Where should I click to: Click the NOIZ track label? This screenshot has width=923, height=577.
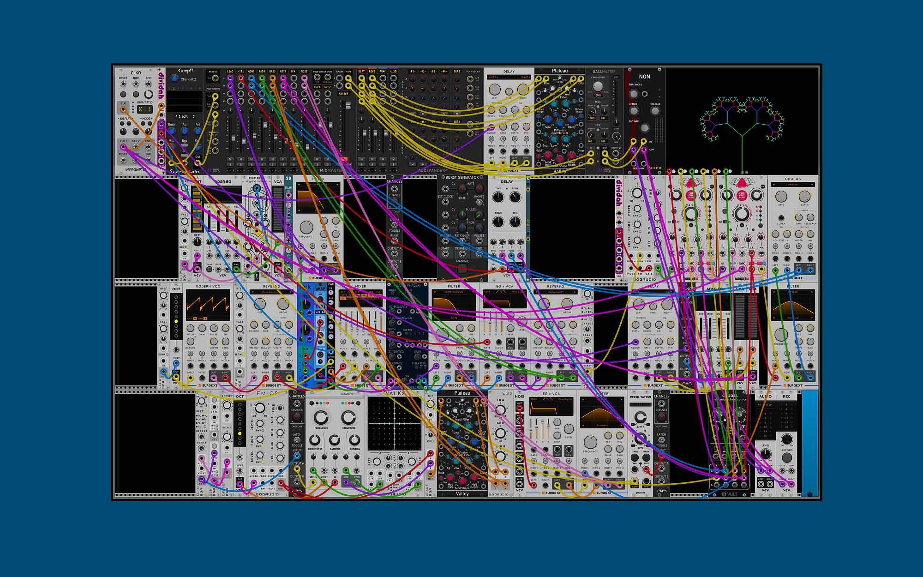[304, 72]
